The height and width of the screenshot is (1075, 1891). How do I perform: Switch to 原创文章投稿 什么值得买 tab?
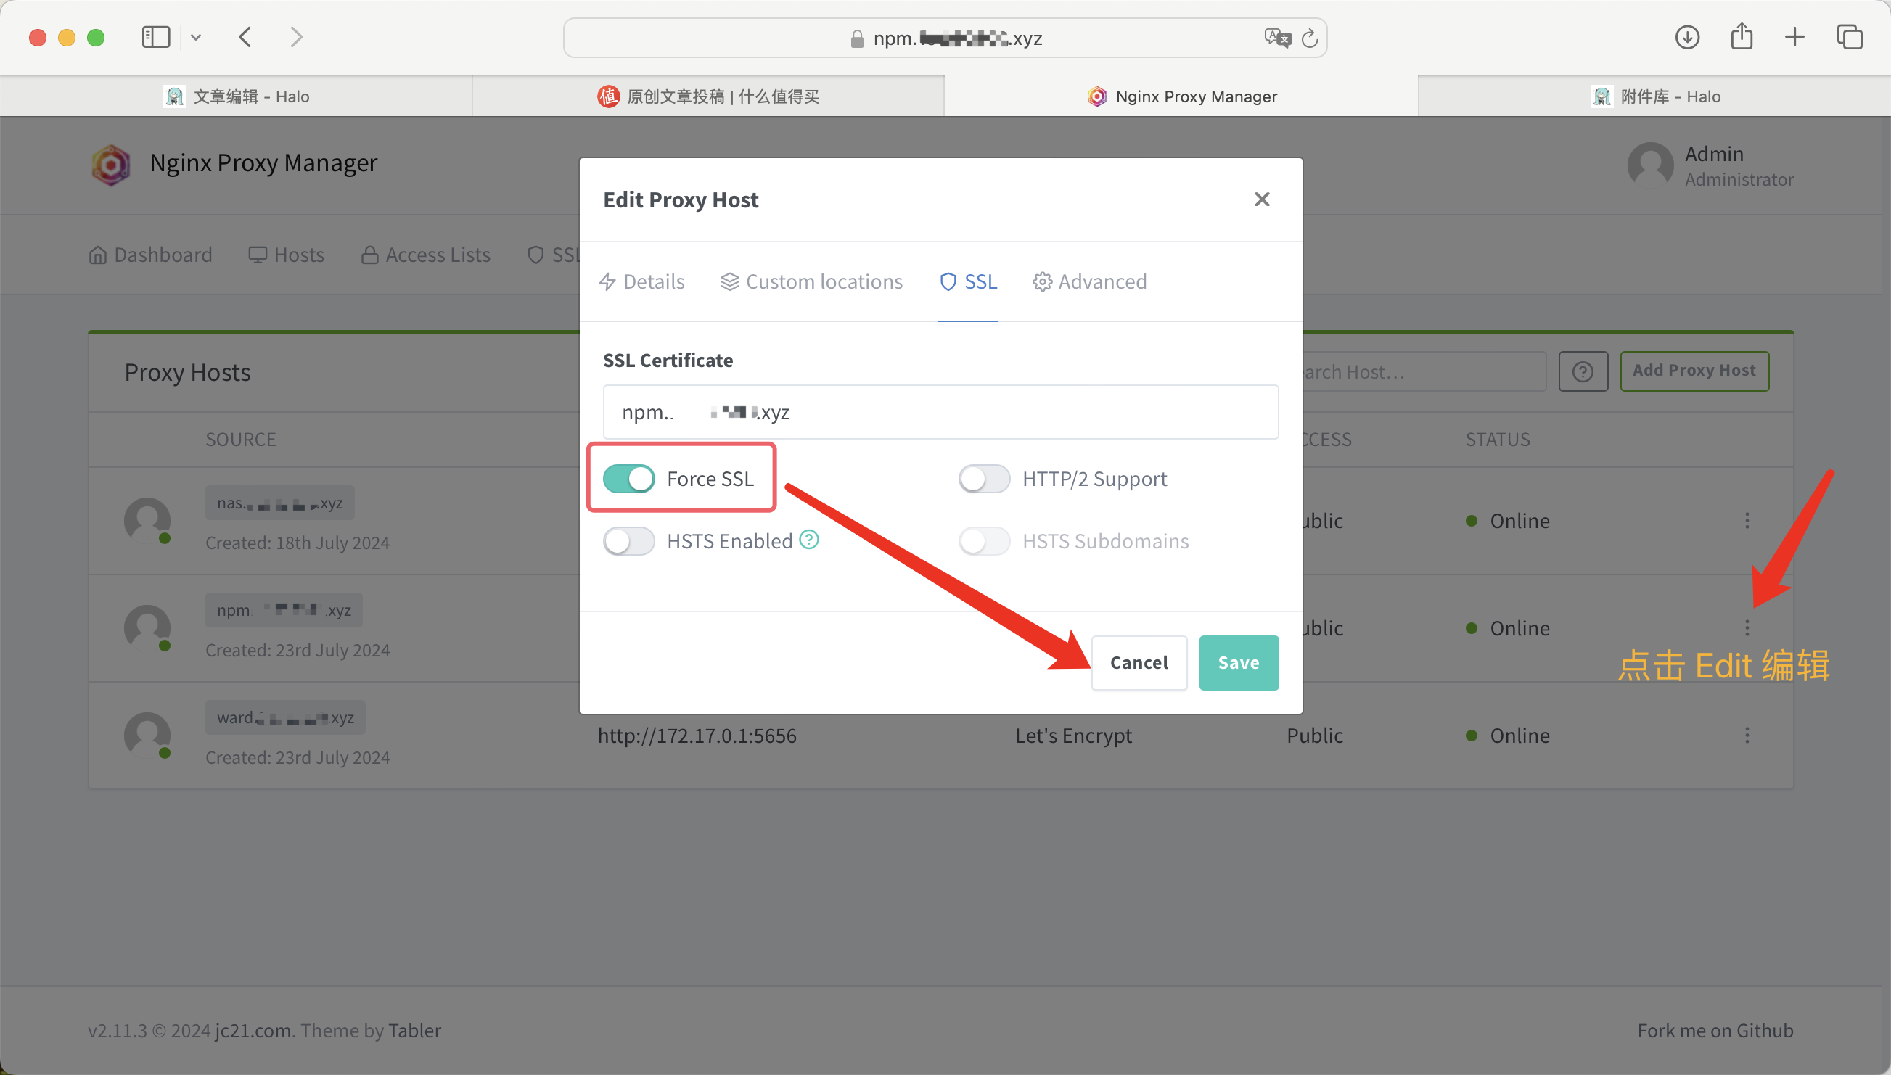pyautogui.click(x=708, y=96)
